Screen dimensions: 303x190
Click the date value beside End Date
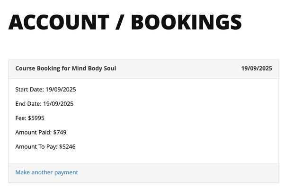point(58,104)
